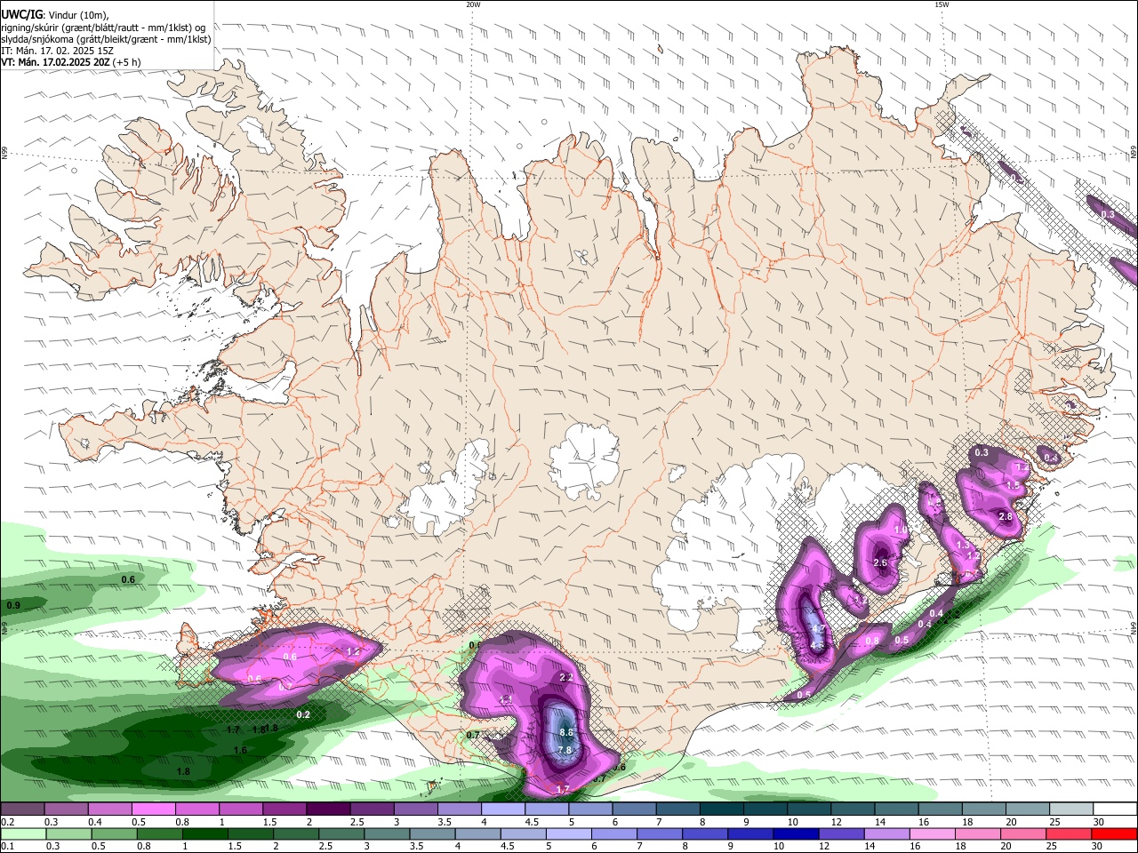This screenshot has width=1138, height=853.
Task: Click the '15W' longitude label
Action: (x=942, y=4)
